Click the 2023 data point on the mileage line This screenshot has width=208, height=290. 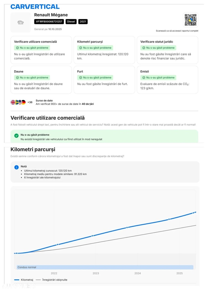coord(92,236)
